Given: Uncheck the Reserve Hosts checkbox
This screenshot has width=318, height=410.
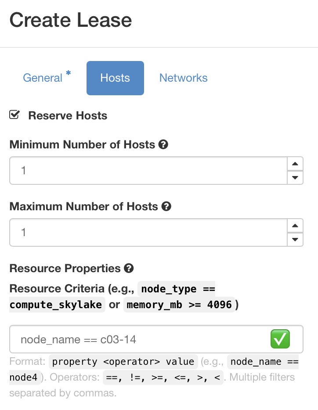Looking at the screenshot, I should tap(14, 114).
